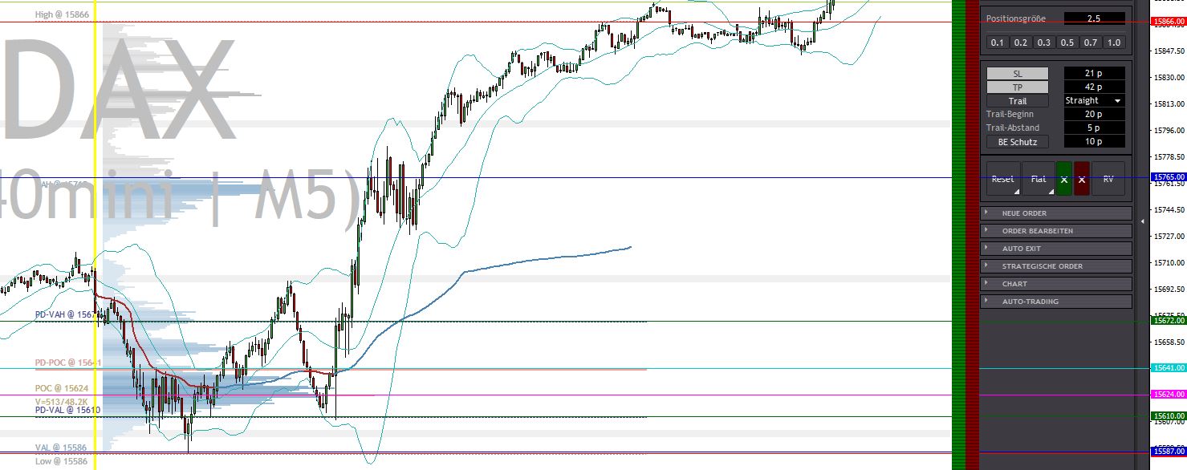Expand the AUTO-TRADING section
This screenshot has height=470, width=1187.
coord(1055,301)
